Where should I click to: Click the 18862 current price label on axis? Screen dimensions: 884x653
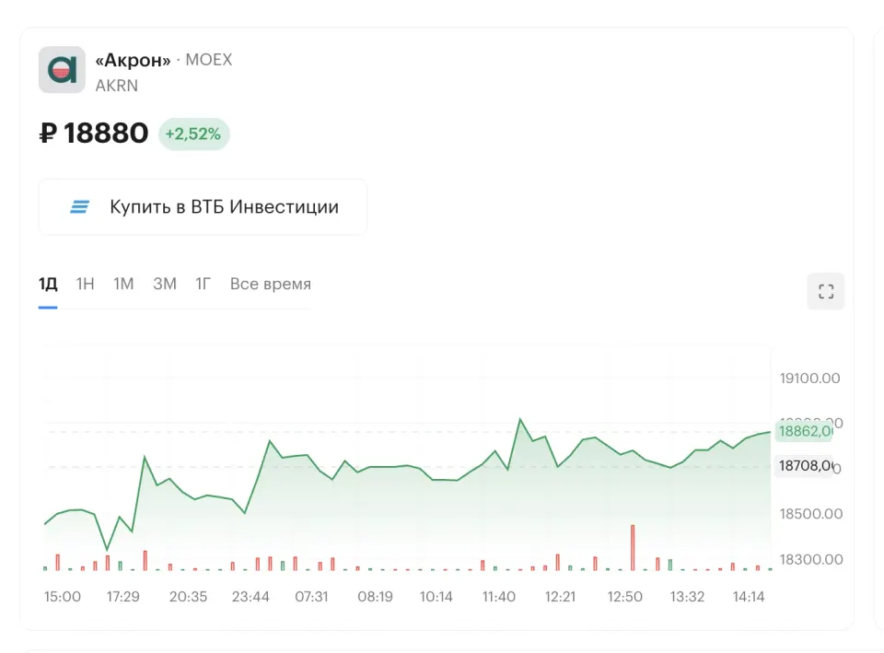point(805,431)
